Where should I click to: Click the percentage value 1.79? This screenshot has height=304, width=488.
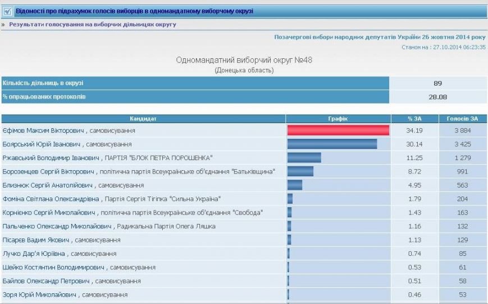tap(414, 199)
